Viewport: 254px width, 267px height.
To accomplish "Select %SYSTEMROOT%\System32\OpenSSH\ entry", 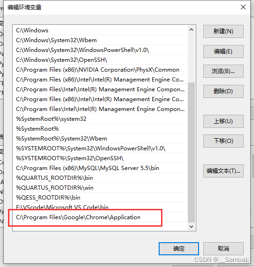I will (x=100, y=158).
